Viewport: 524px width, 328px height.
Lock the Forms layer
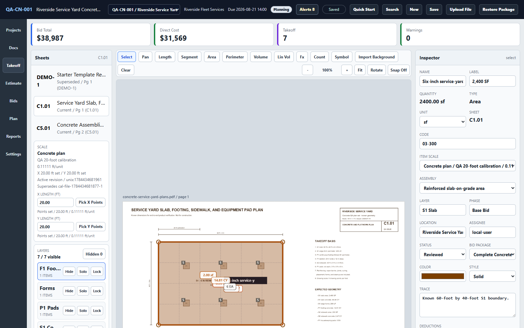[x=97, y=291]
